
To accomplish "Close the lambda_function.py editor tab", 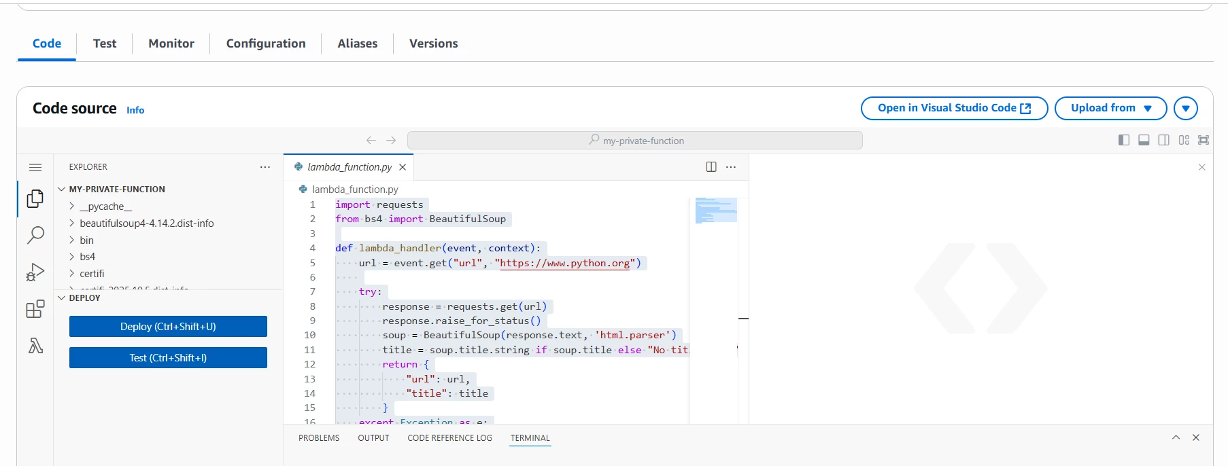I will pyautogui.click(x=403, y=167).
